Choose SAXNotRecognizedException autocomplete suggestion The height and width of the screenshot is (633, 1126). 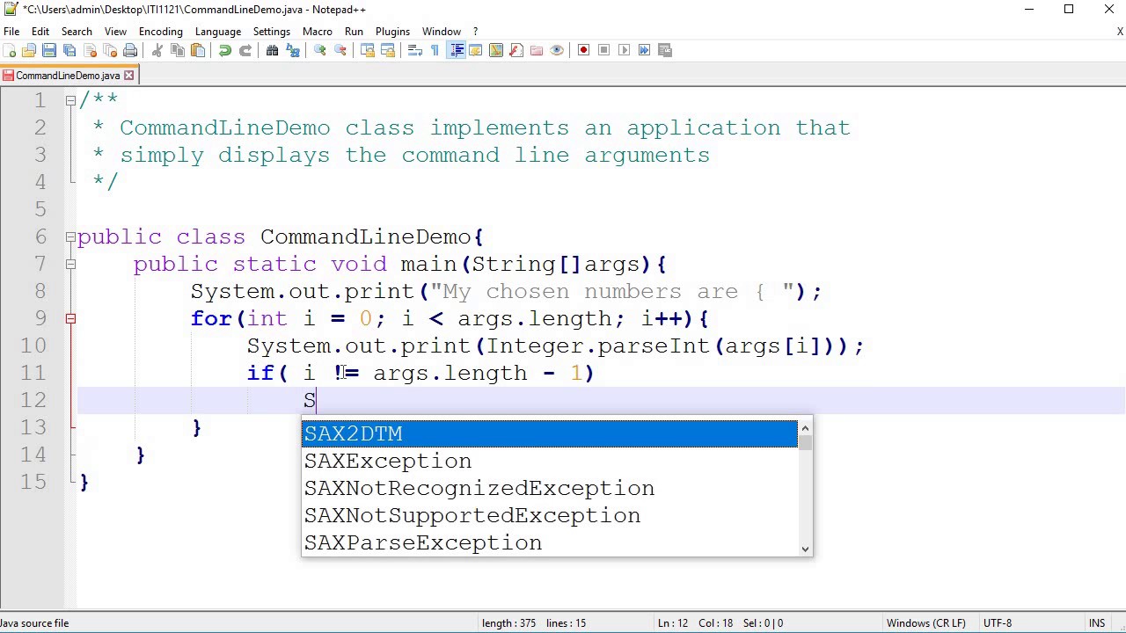coord(550,488)
